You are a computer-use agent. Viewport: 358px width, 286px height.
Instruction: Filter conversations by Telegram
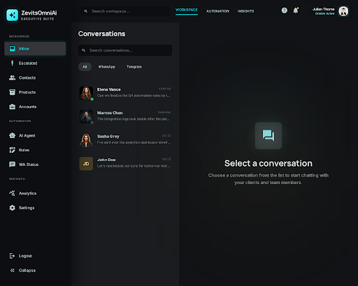click(134, 67)
